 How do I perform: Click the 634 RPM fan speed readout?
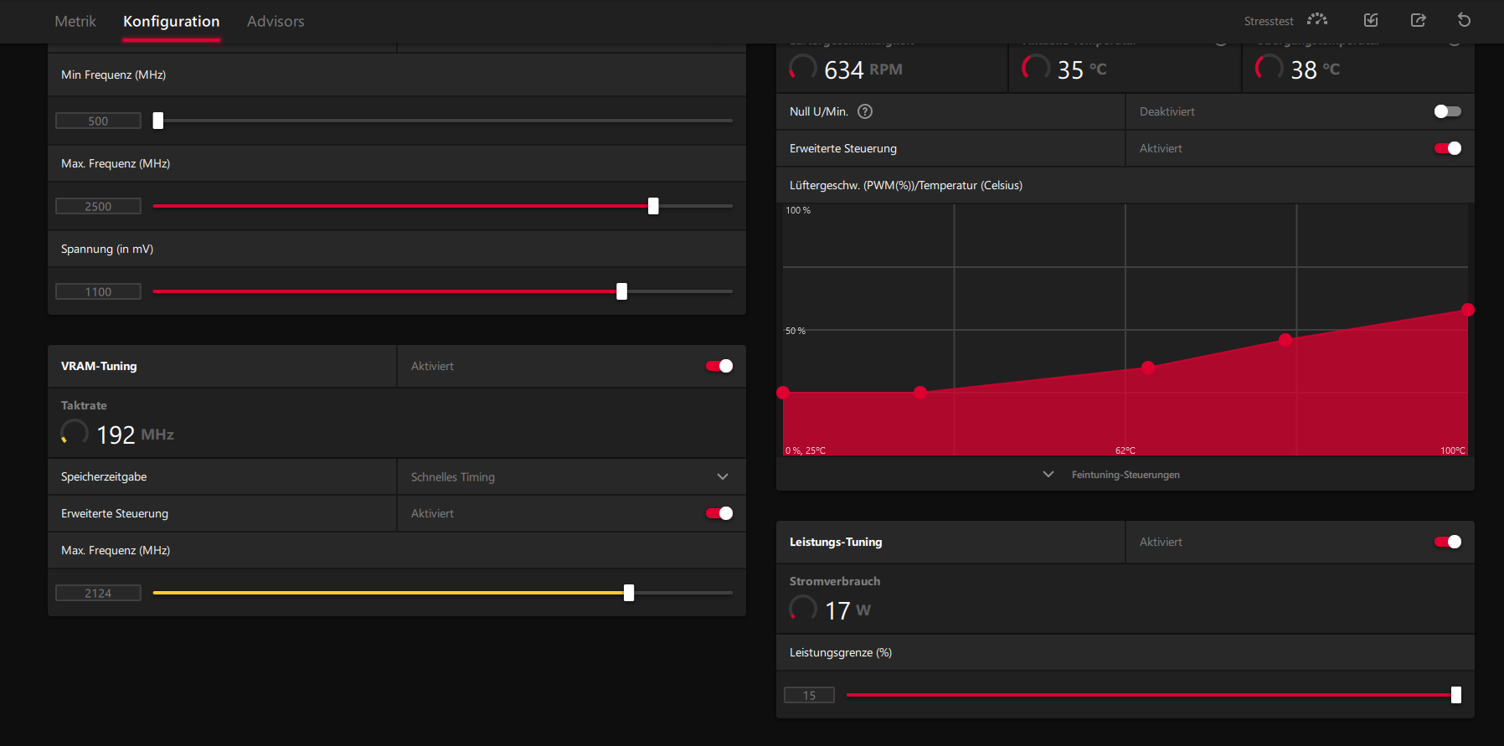click(863, 69)
